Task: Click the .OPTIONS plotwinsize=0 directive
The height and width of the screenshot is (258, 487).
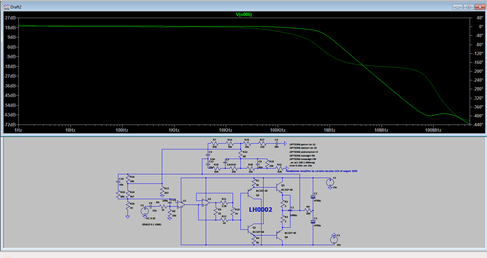Action: [x=303, y=152]
